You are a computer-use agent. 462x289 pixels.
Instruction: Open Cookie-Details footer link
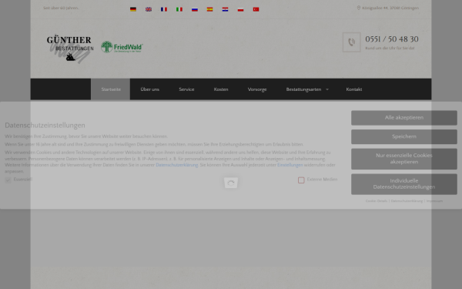tap(377, 201)
